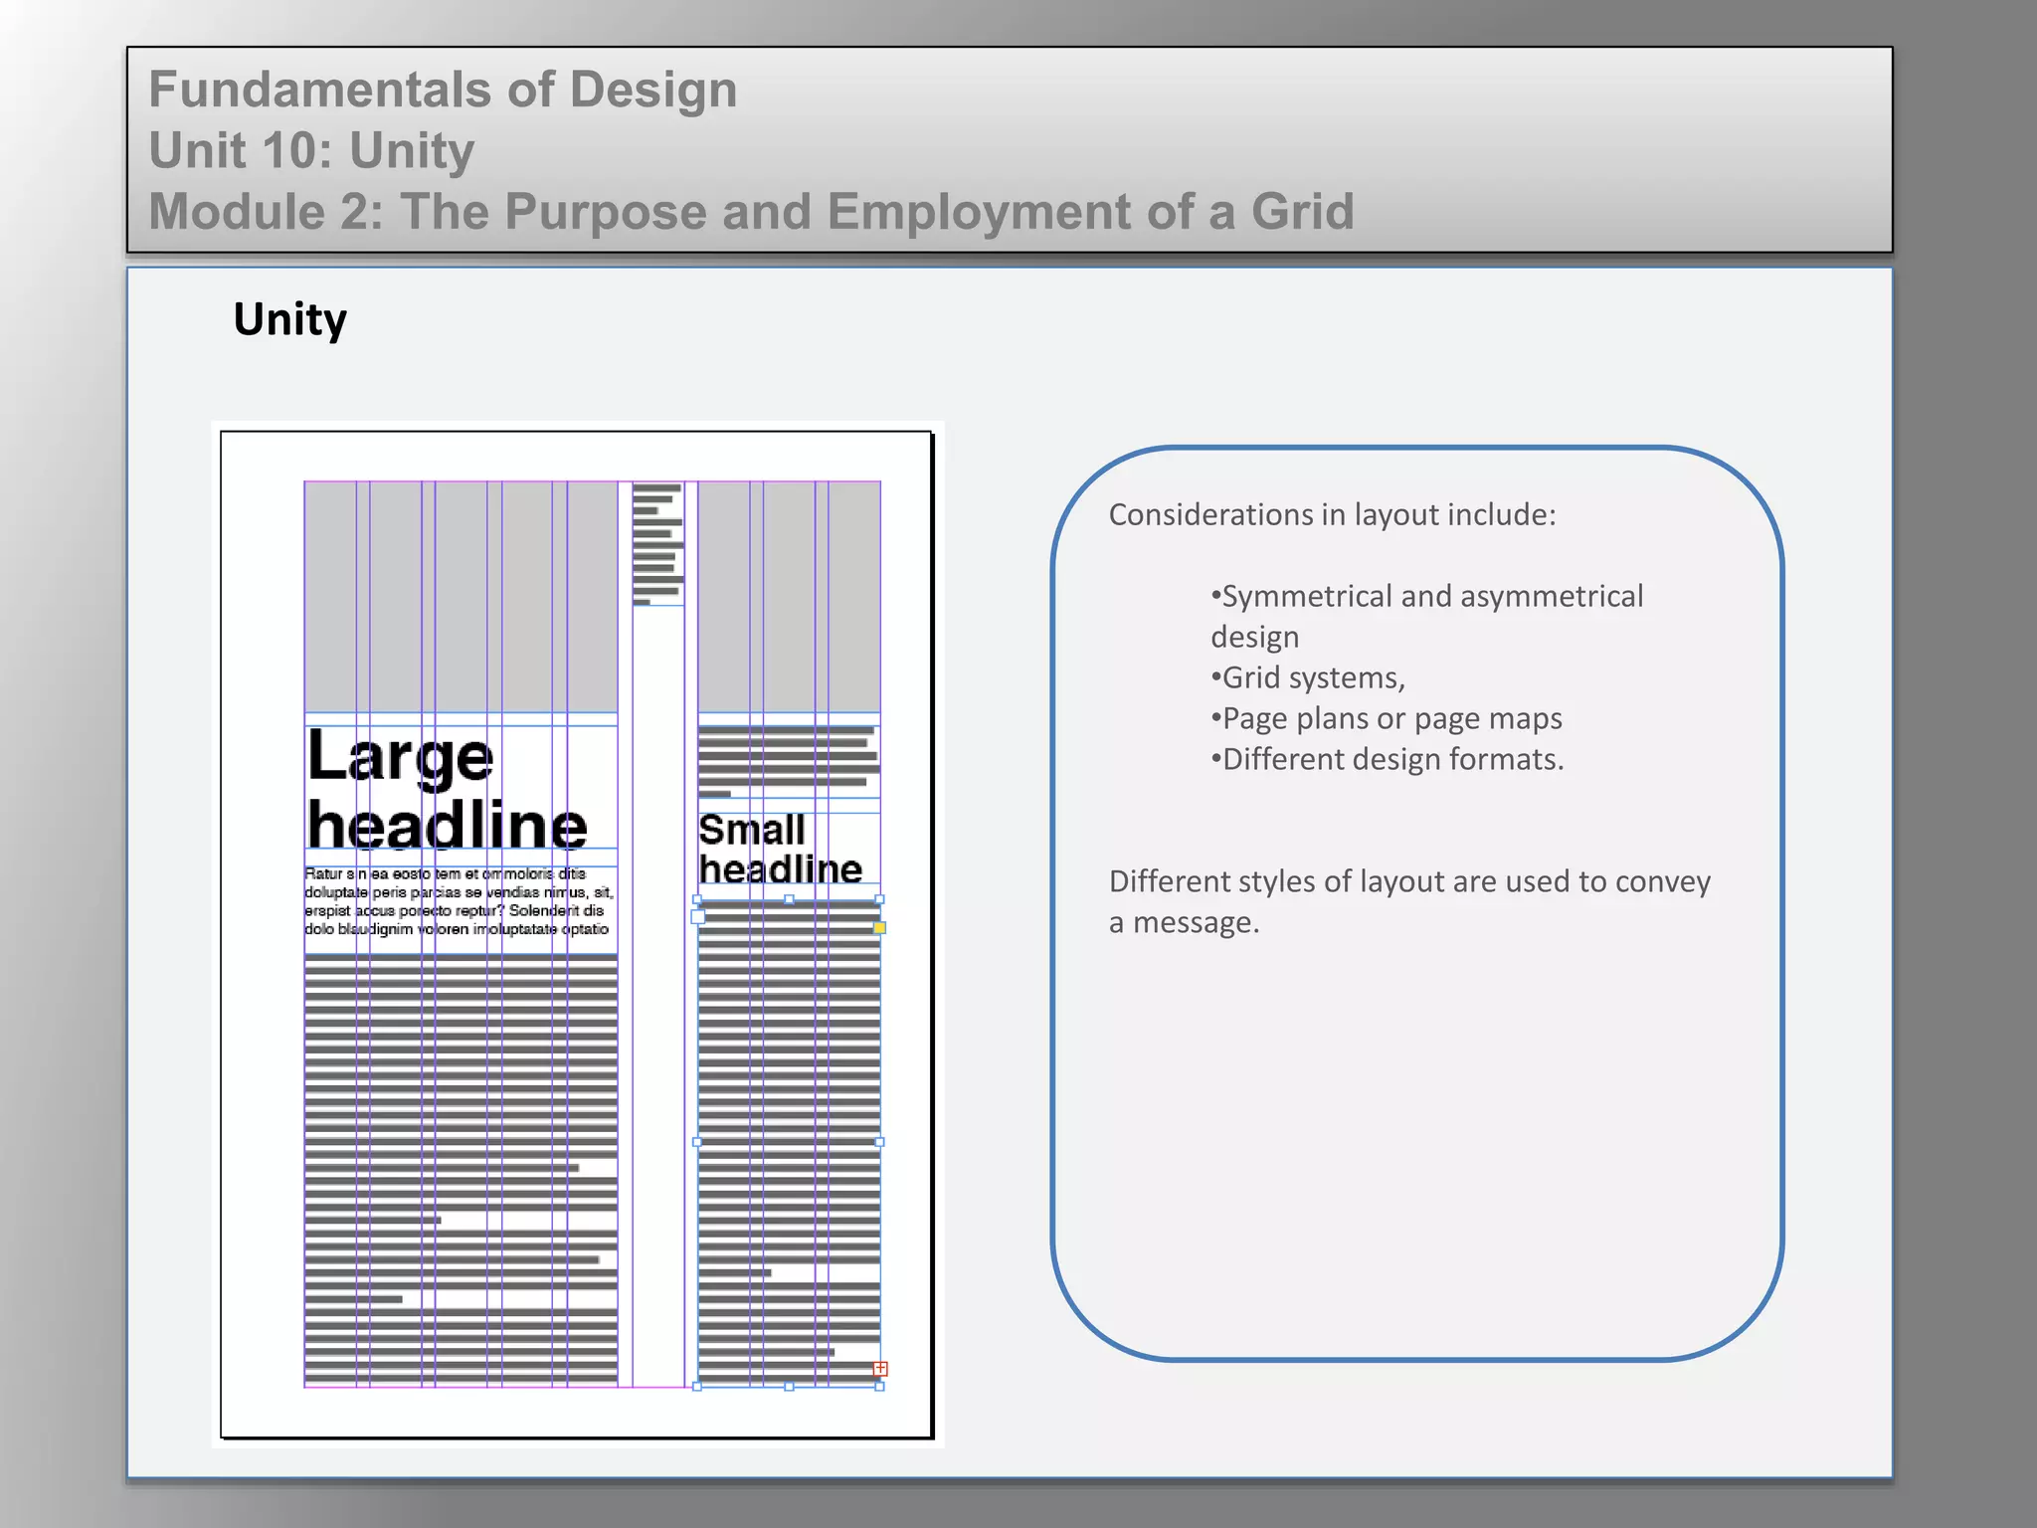This screenshot has width=2037, height=1528.
Task: Click the 'Small headline' text in the layout
Action: [780, 849]
